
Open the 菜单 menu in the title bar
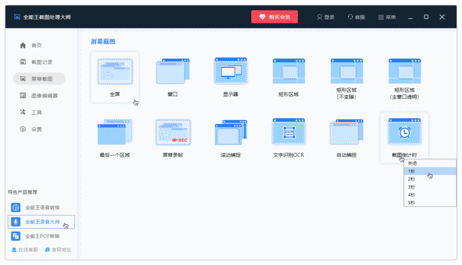click(387, 17)
